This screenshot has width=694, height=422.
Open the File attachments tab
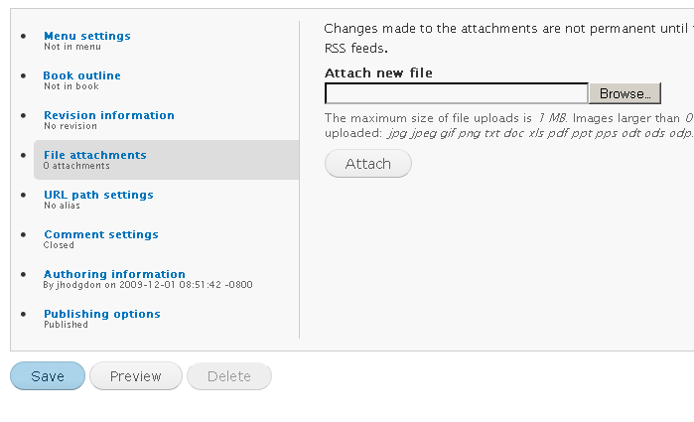[x=95, y=155]
